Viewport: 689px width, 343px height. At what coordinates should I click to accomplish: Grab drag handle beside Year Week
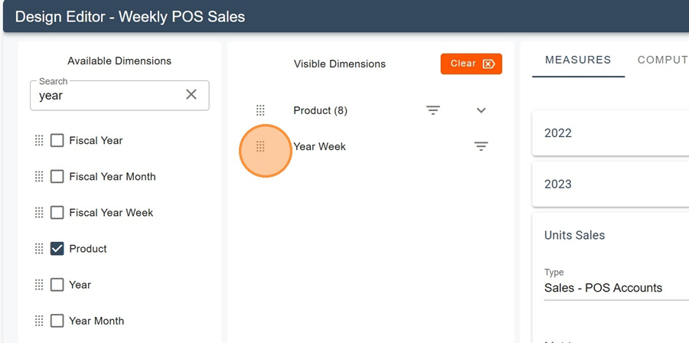(260, 146)
